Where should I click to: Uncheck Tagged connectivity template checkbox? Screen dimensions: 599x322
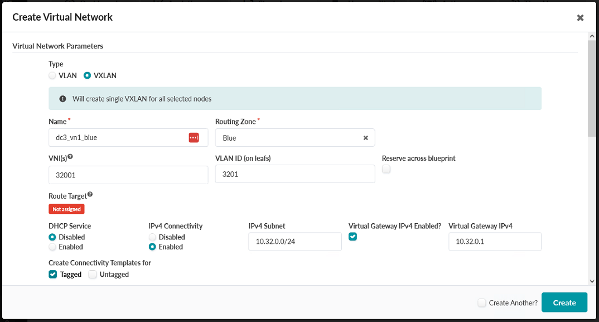[x=53, y=274]
